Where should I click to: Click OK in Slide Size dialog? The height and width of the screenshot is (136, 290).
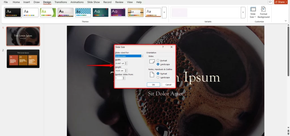point(153,85)
